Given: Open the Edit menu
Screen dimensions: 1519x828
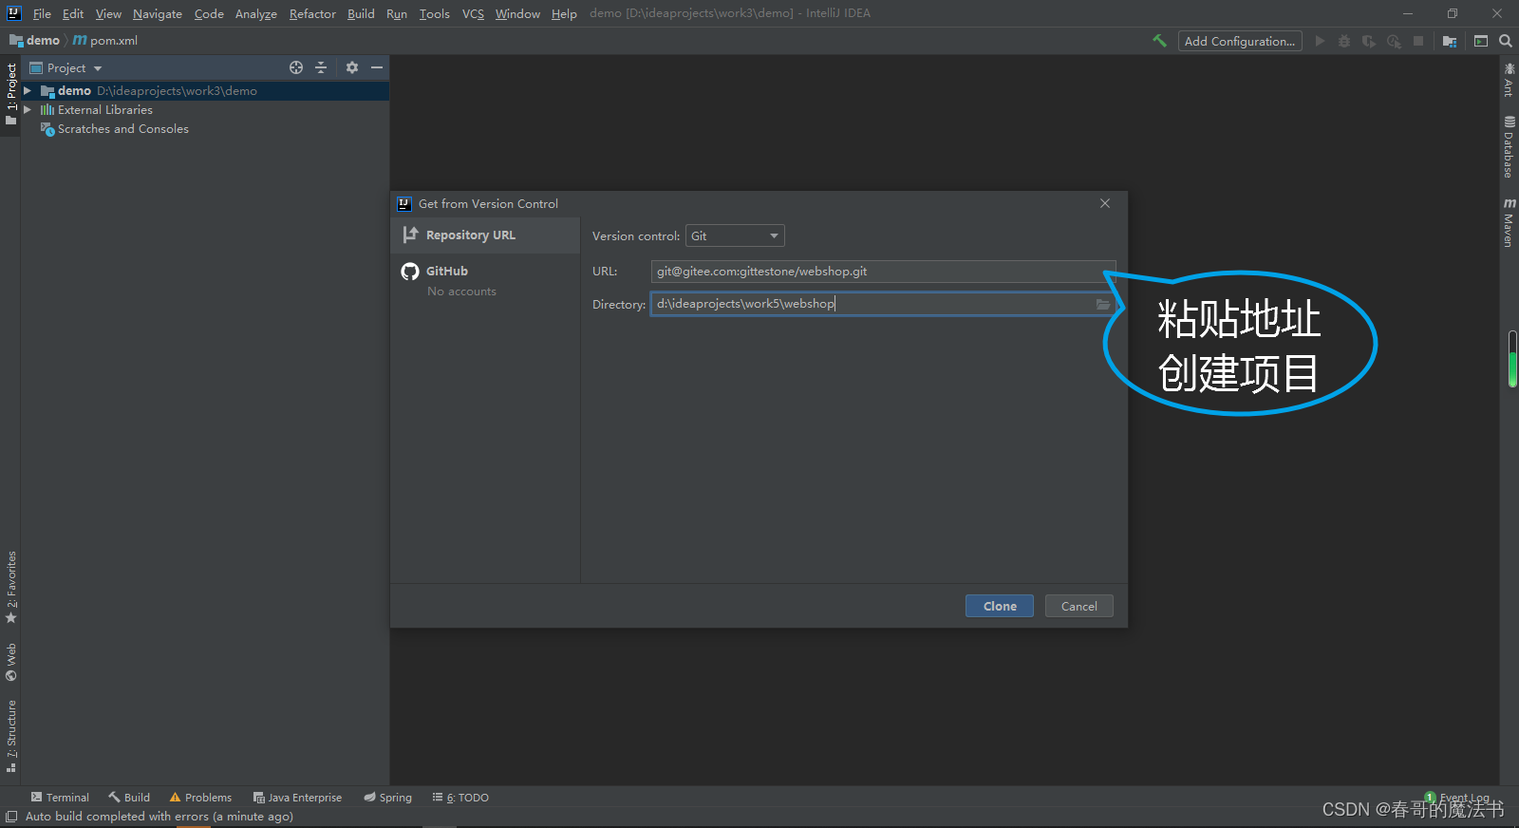Looking at the screenshot, I should coord(73,13).
